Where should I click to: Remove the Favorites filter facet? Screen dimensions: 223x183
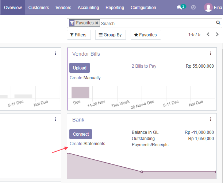tap(97, 23)
